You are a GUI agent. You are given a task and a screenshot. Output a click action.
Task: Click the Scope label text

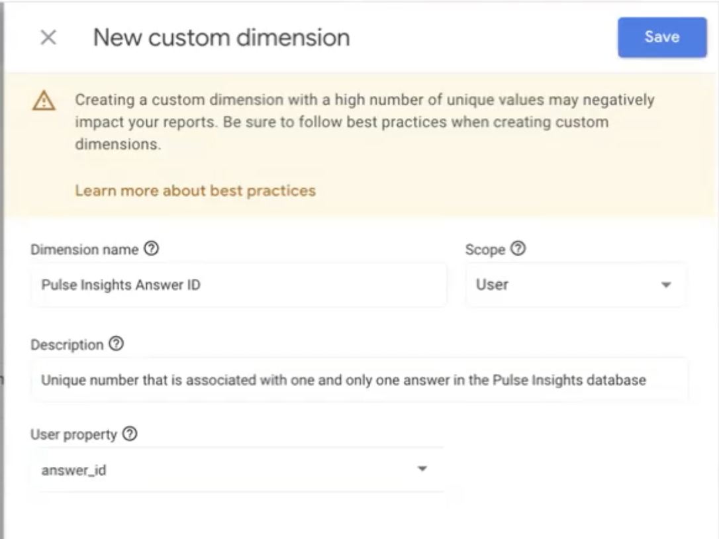485,250
